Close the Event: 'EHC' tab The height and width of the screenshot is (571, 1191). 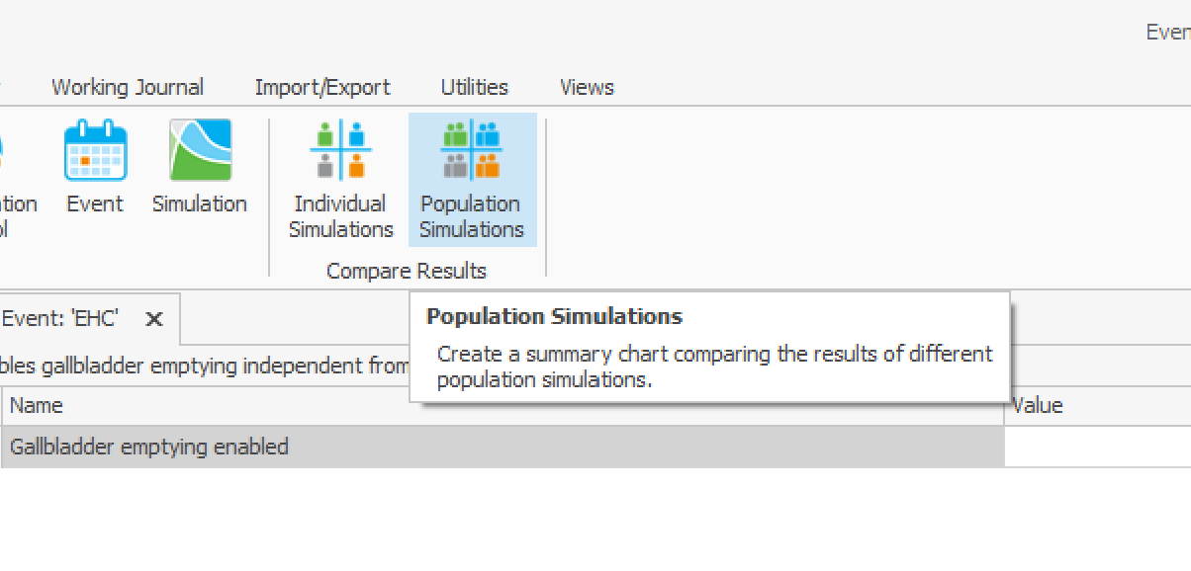click(x=153, y=319)
